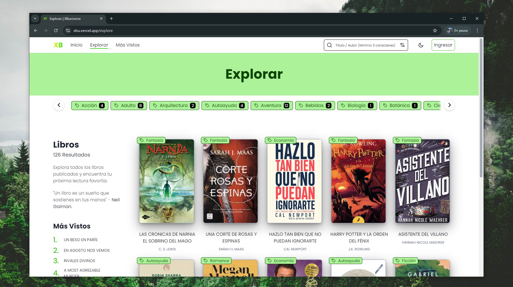The image size is (513, 287).
Task: Toggle dark mode with the moon icon
Action: [421, 45]
